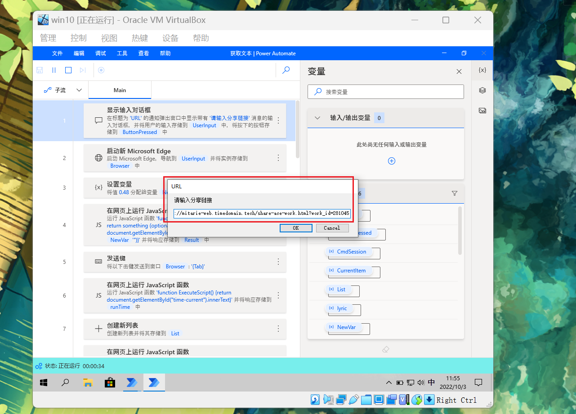Collapse the 输入/输出变量 section
Viewport: 576px width, 414px height.
[317, 118]
